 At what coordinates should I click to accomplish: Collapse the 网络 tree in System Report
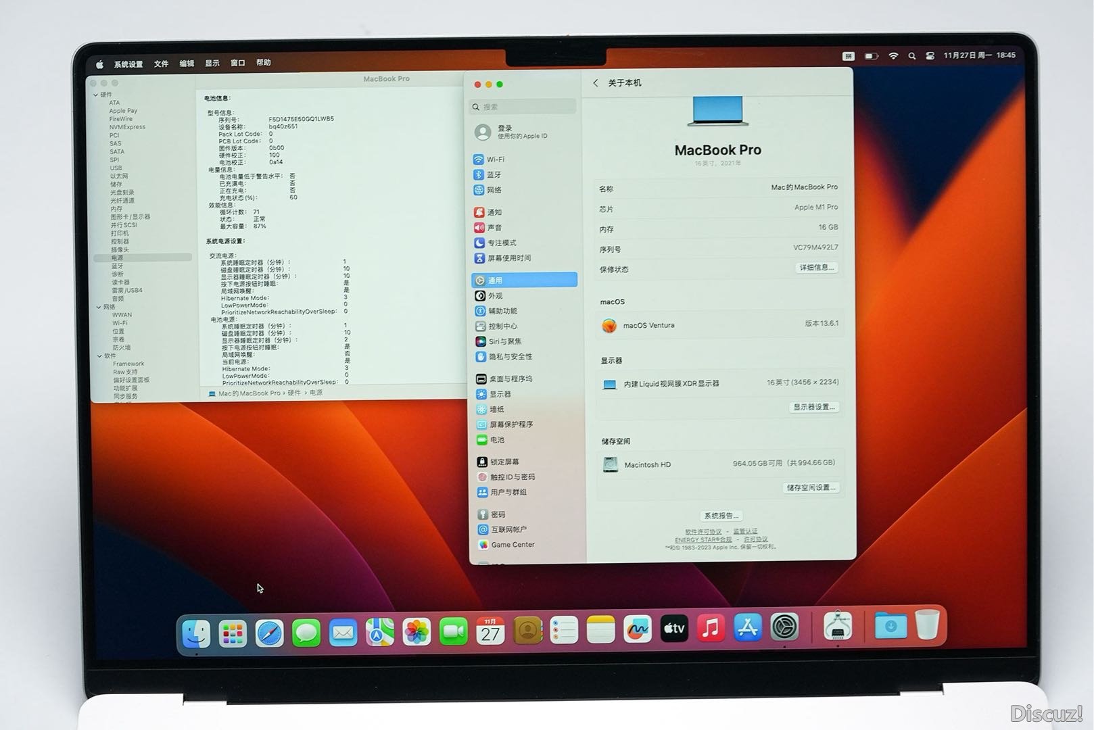click(x=99, y=307)
